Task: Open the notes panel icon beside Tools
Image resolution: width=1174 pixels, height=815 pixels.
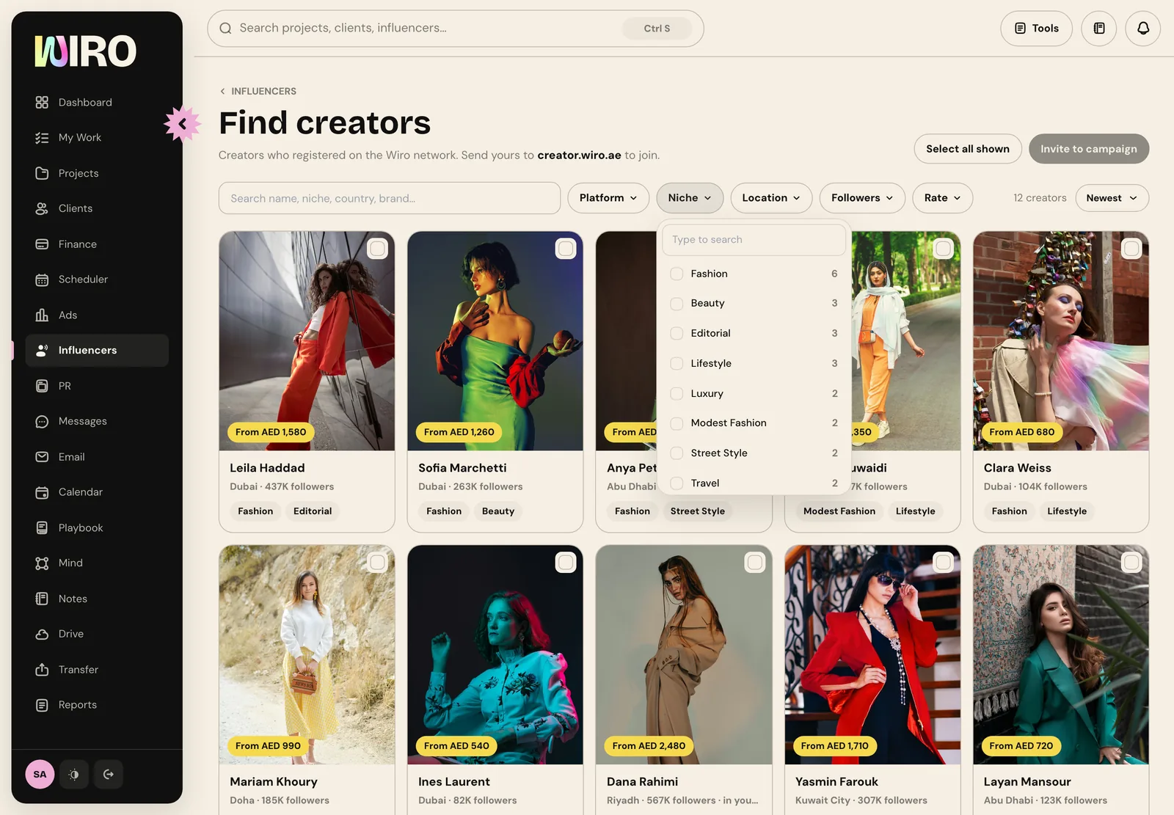Action: pyautogui.click(x=1098, y=29)
